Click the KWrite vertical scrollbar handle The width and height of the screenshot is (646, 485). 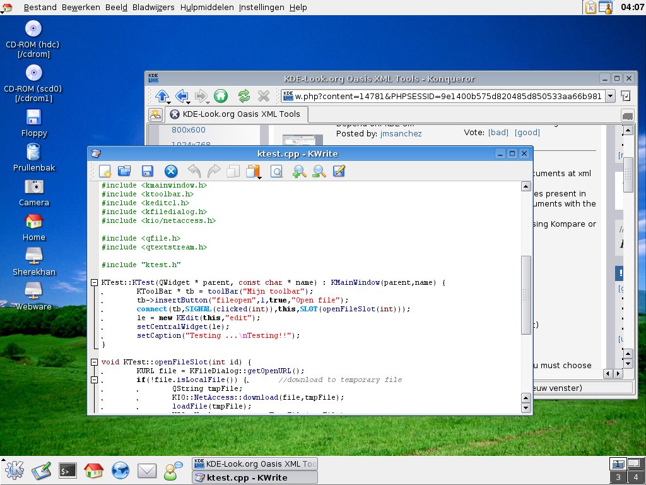[x=526, y=295]
